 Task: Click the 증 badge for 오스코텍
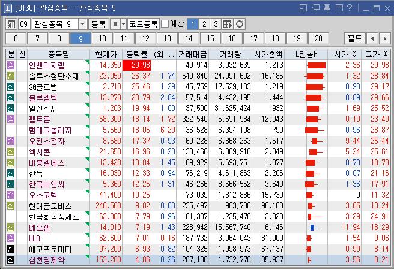[11, 195]
